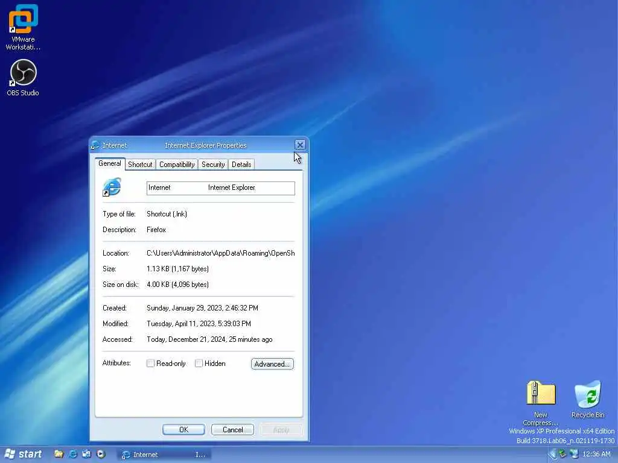Launch the OBS Studio desktop icon
The height and width of the screenshot is (463, 618).
23,78
